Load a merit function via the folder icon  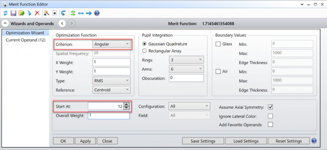21,13
